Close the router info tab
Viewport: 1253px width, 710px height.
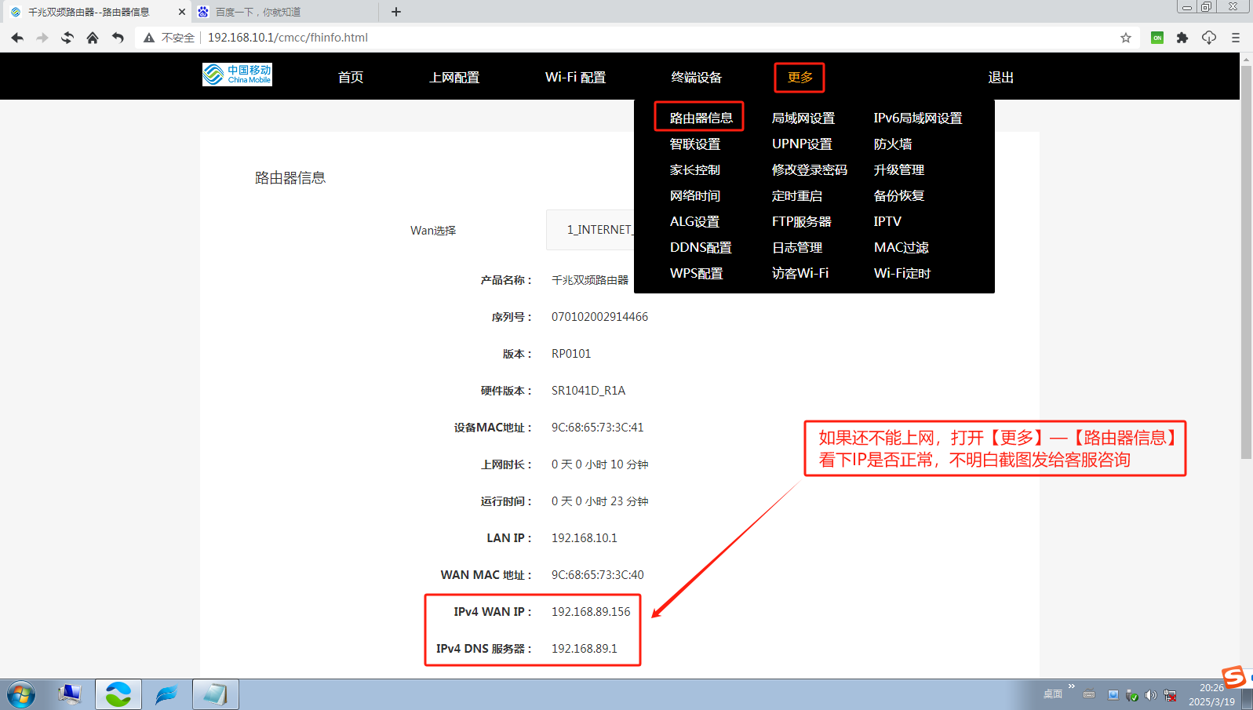click(182, 12)
